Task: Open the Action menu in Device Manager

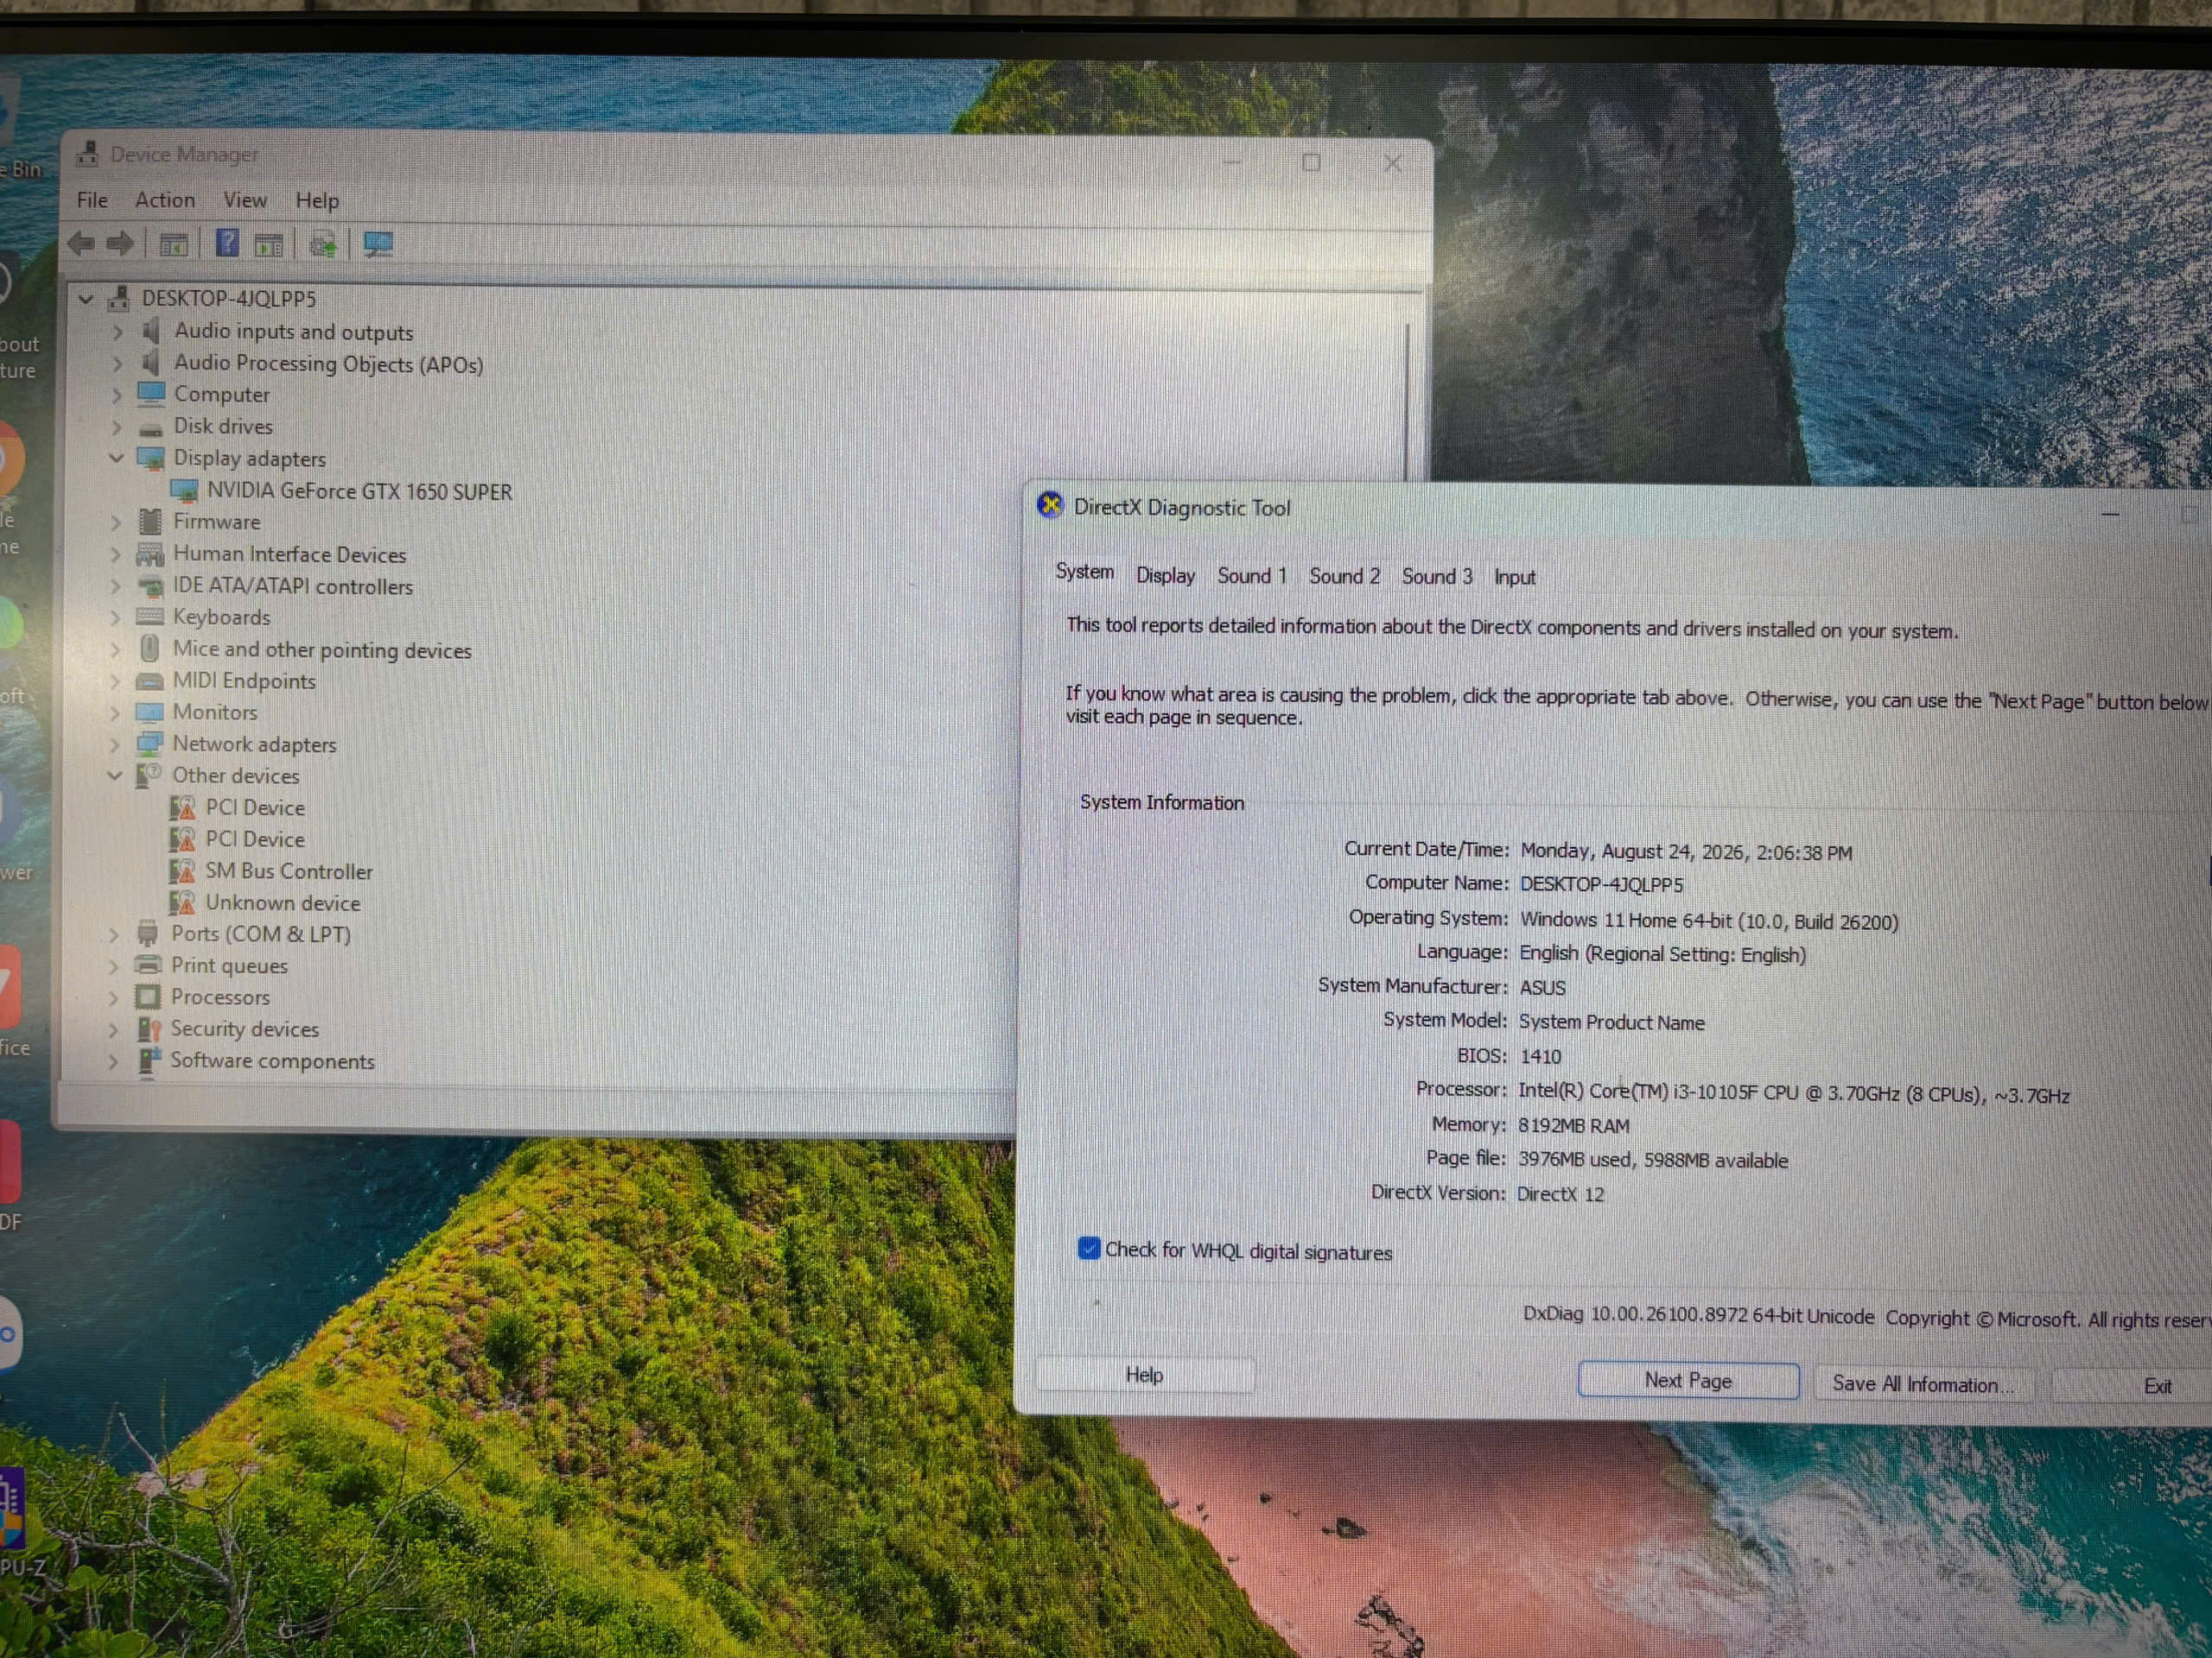Action: pos(165,199)
